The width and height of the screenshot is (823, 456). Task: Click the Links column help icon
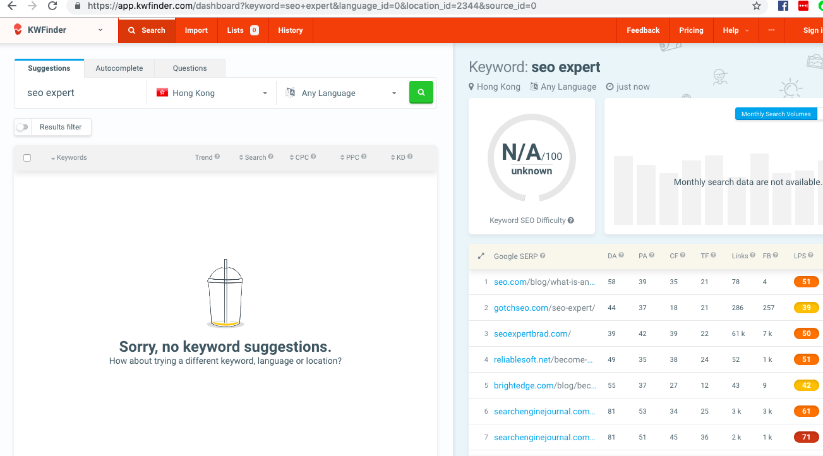coord(753,255)
